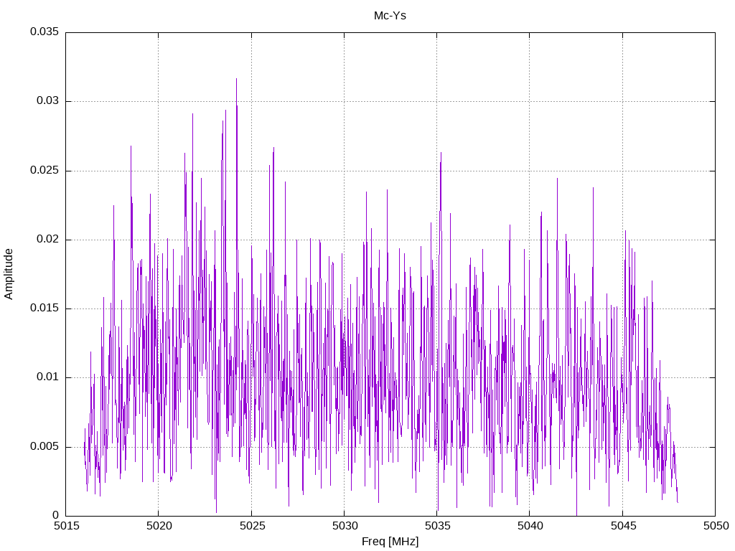Viewport: 735px width, 551px height.
Task: Click y-axis tick label 0.035
Action: coord(45,32)
